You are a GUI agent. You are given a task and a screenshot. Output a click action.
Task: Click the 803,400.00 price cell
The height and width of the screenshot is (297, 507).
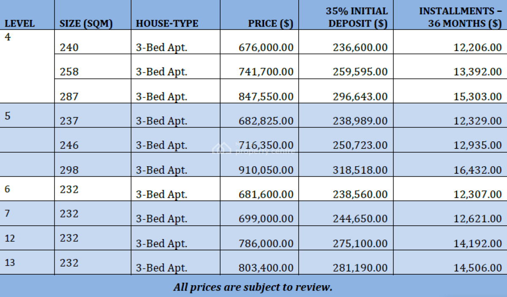coord(266,267)
